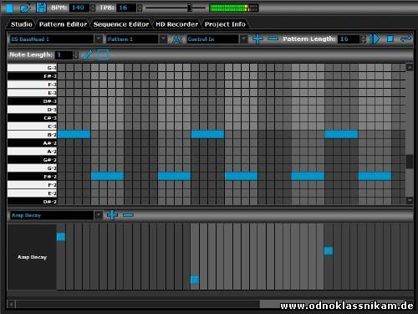
Task: Open the Project Info tab
Action: 225,24
